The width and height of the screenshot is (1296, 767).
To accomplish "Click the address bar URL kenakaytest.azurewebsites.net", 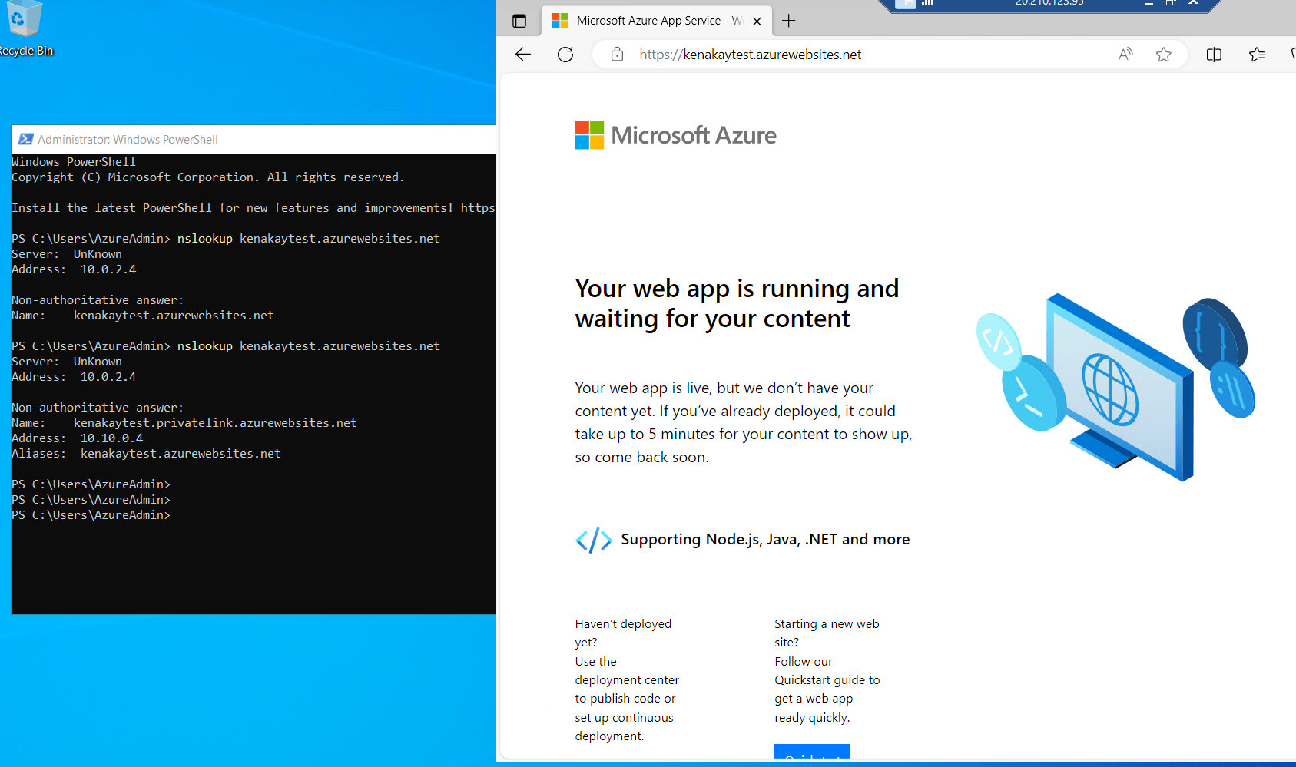I will pyautogui.click(x=751, y=55).
